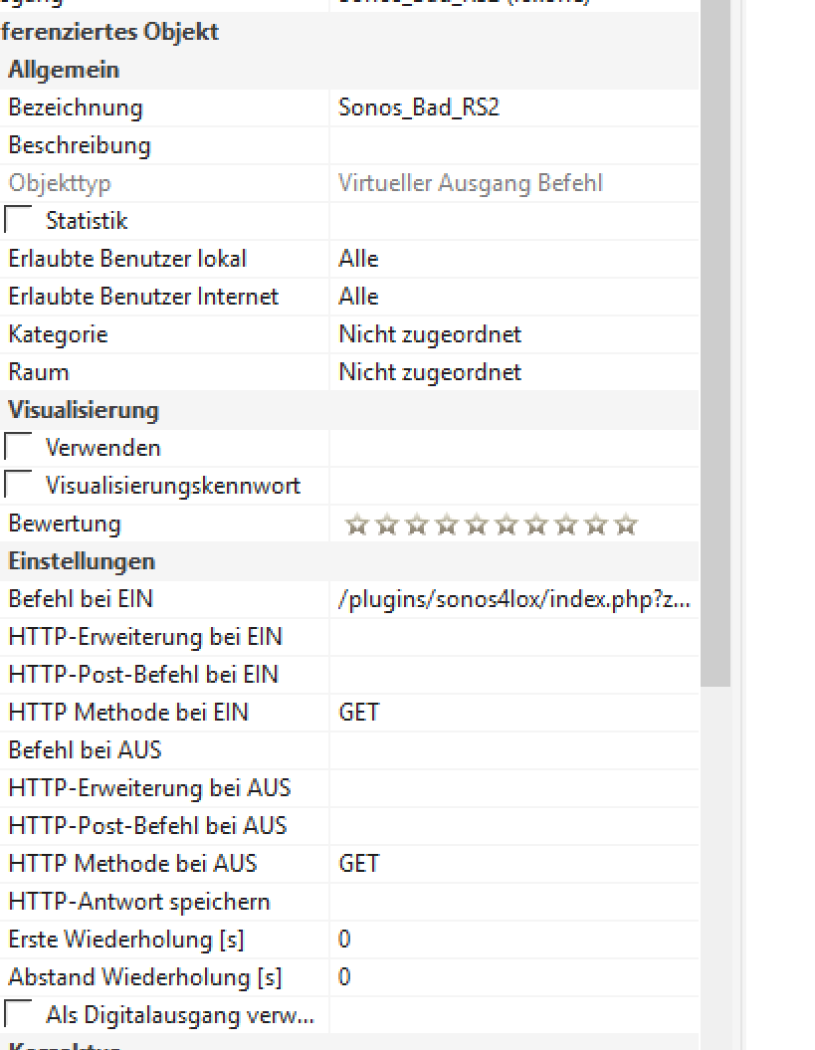Screen dimensions: 815x1050
Task: Edit the Befehl bei EIN command field
Action: (513, 599)
